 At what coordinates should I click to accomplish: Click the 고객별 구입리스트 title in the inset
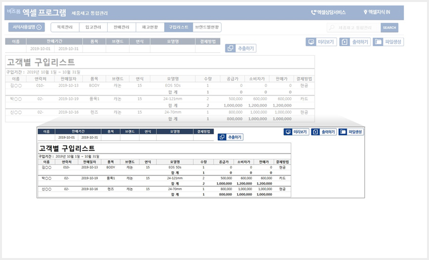pyautogui.click(x=67, y=149)
